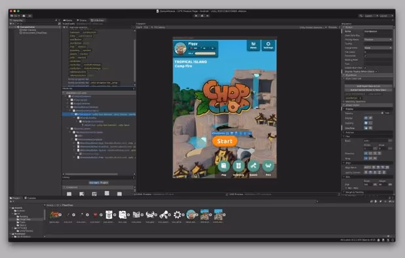Image resolution: width=405 pixels, height=258 pixels.
Task: Click the Settings gear in game preview
Action: (269, 45)
